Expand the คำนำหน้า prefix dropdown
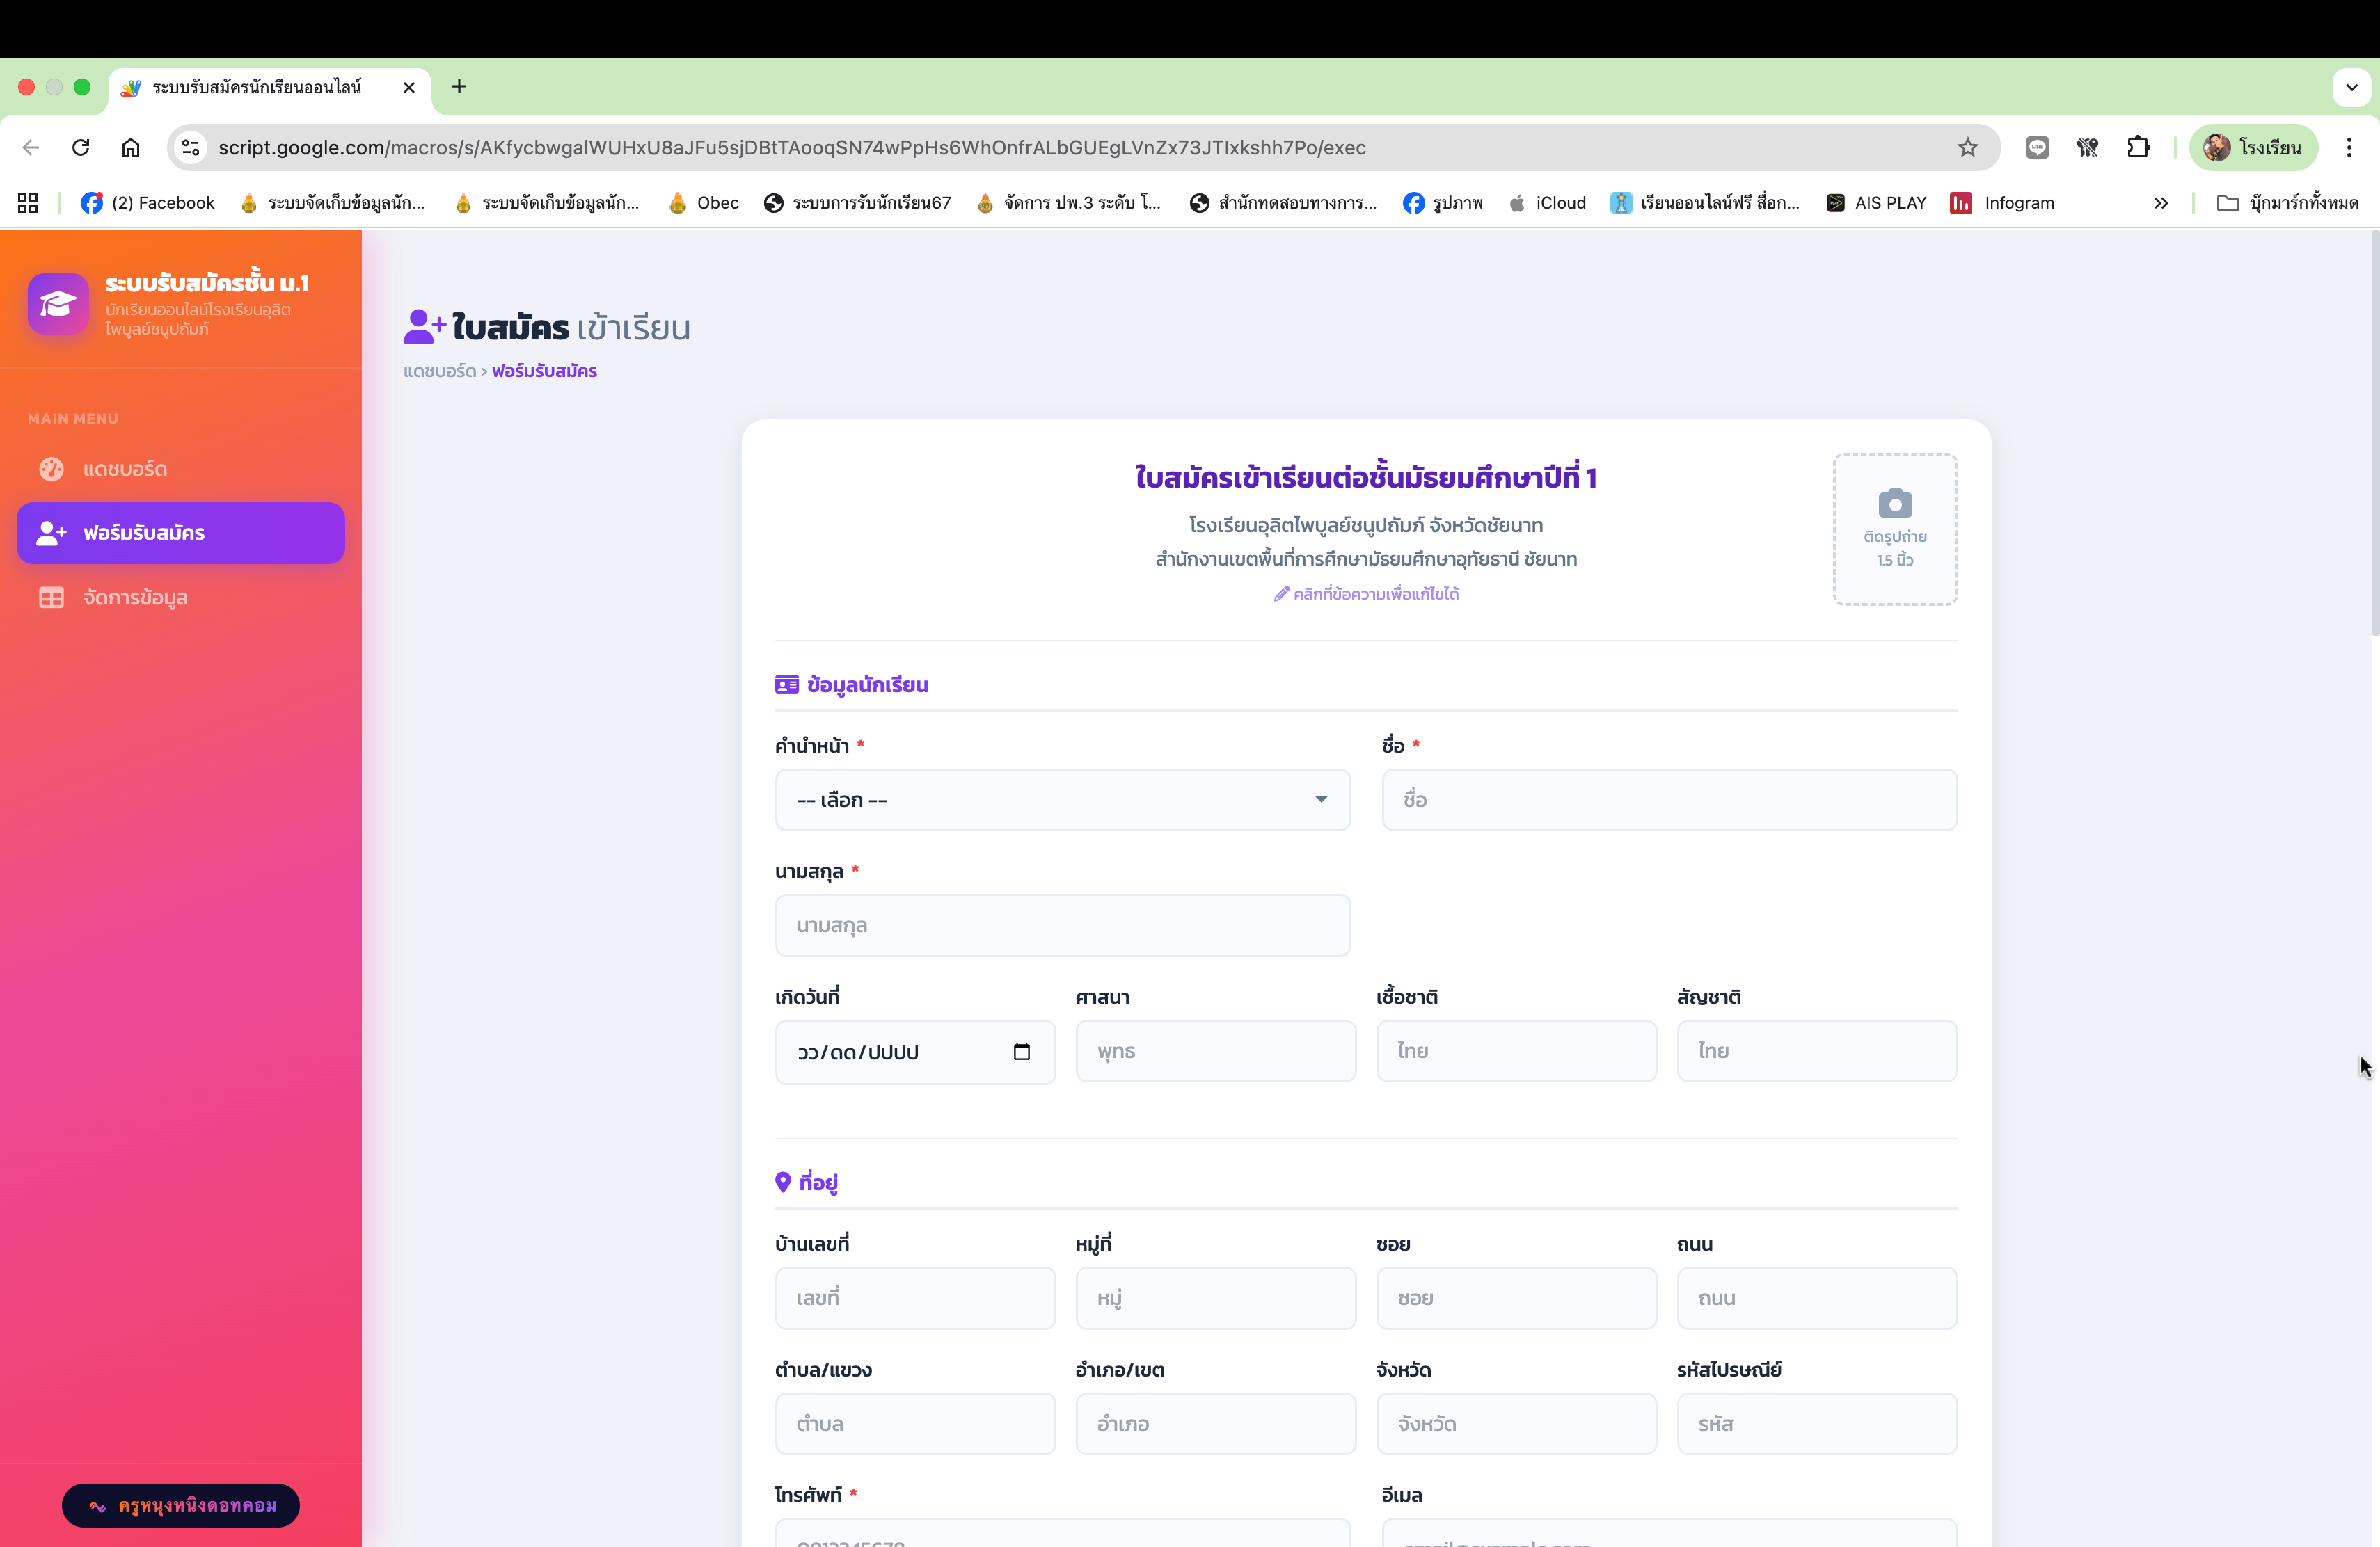This screenshot has height=1547, width=2380. pos(1062,799)
